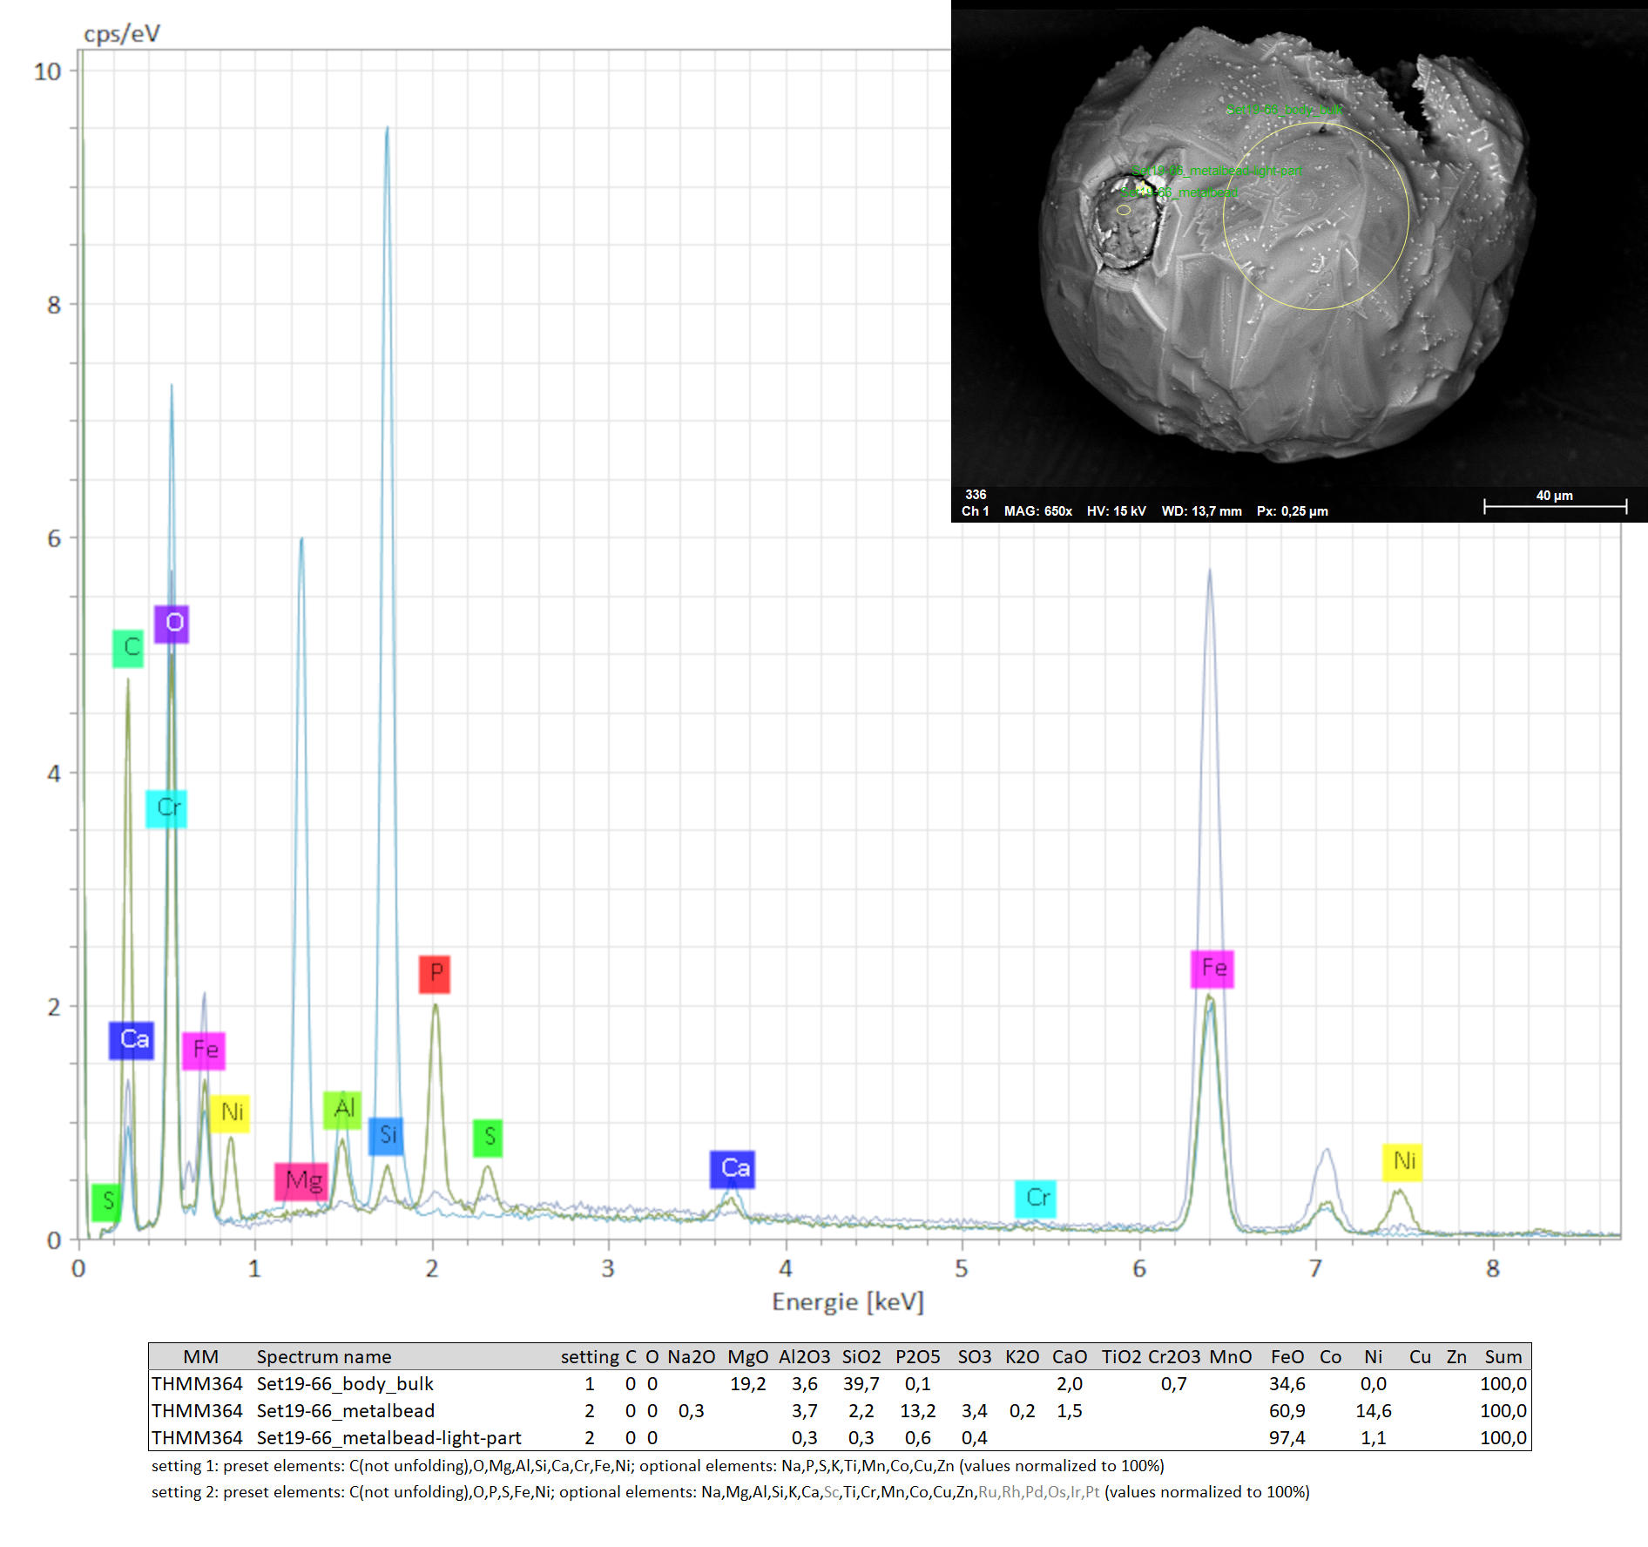Image resolution: width=1648 pixels, height=1547 pixels.
Task: Click the SiO2 column header
Action: click(x=861, y=1357)
